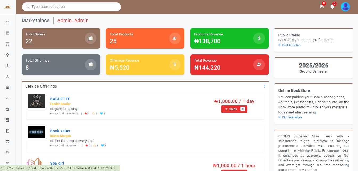
Task: Click the Sales button for BAGUETTE
Action: tap(234, 109)
